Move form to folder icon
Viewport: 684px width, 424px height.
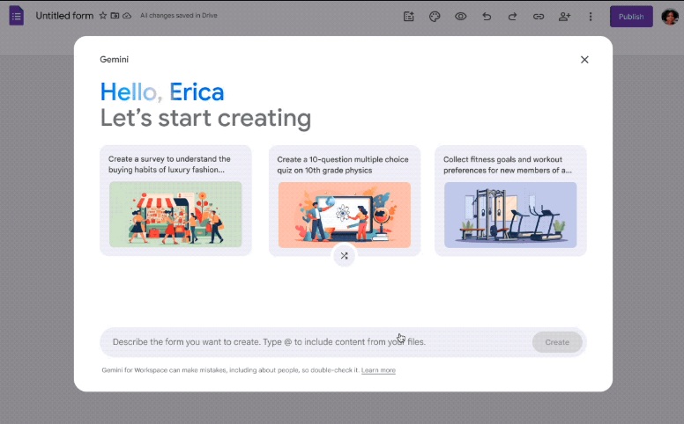point(115,16)
